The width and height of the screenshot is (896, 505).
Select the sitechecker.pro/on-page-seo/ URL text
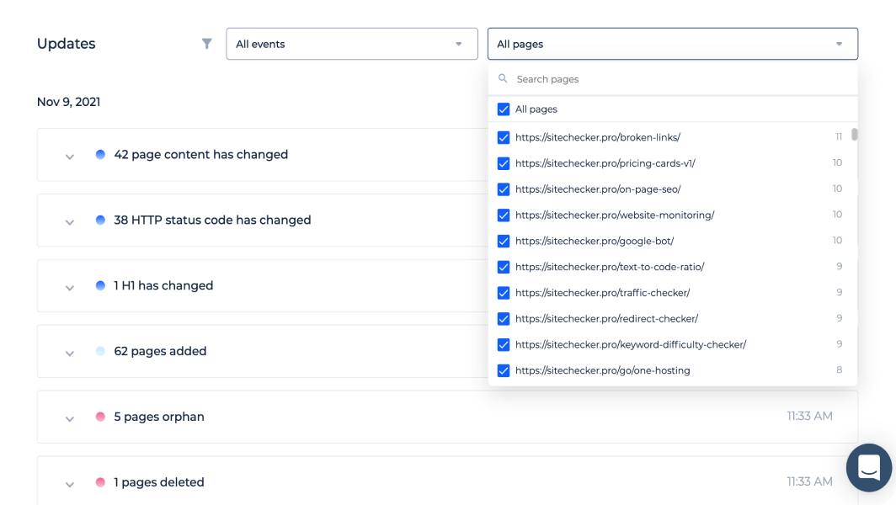pyautogui.click(x=598, y=189)
